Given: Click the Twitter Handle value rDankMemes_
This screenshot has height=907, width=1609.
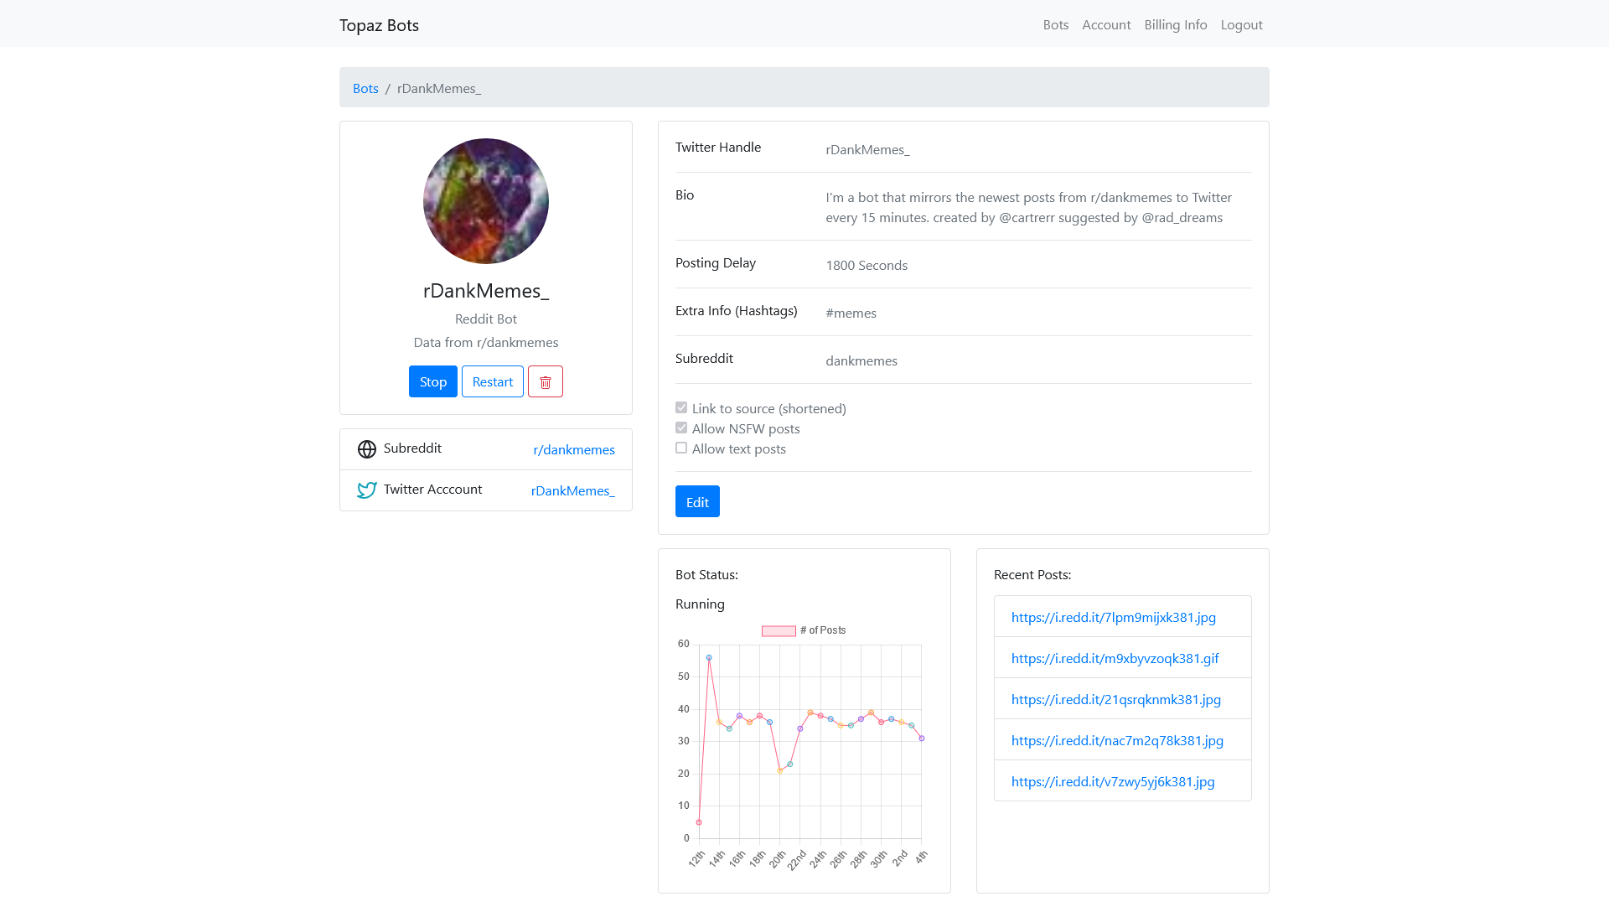Looking at the screenshot, I should pyautogui.click(x=867, y=150).
